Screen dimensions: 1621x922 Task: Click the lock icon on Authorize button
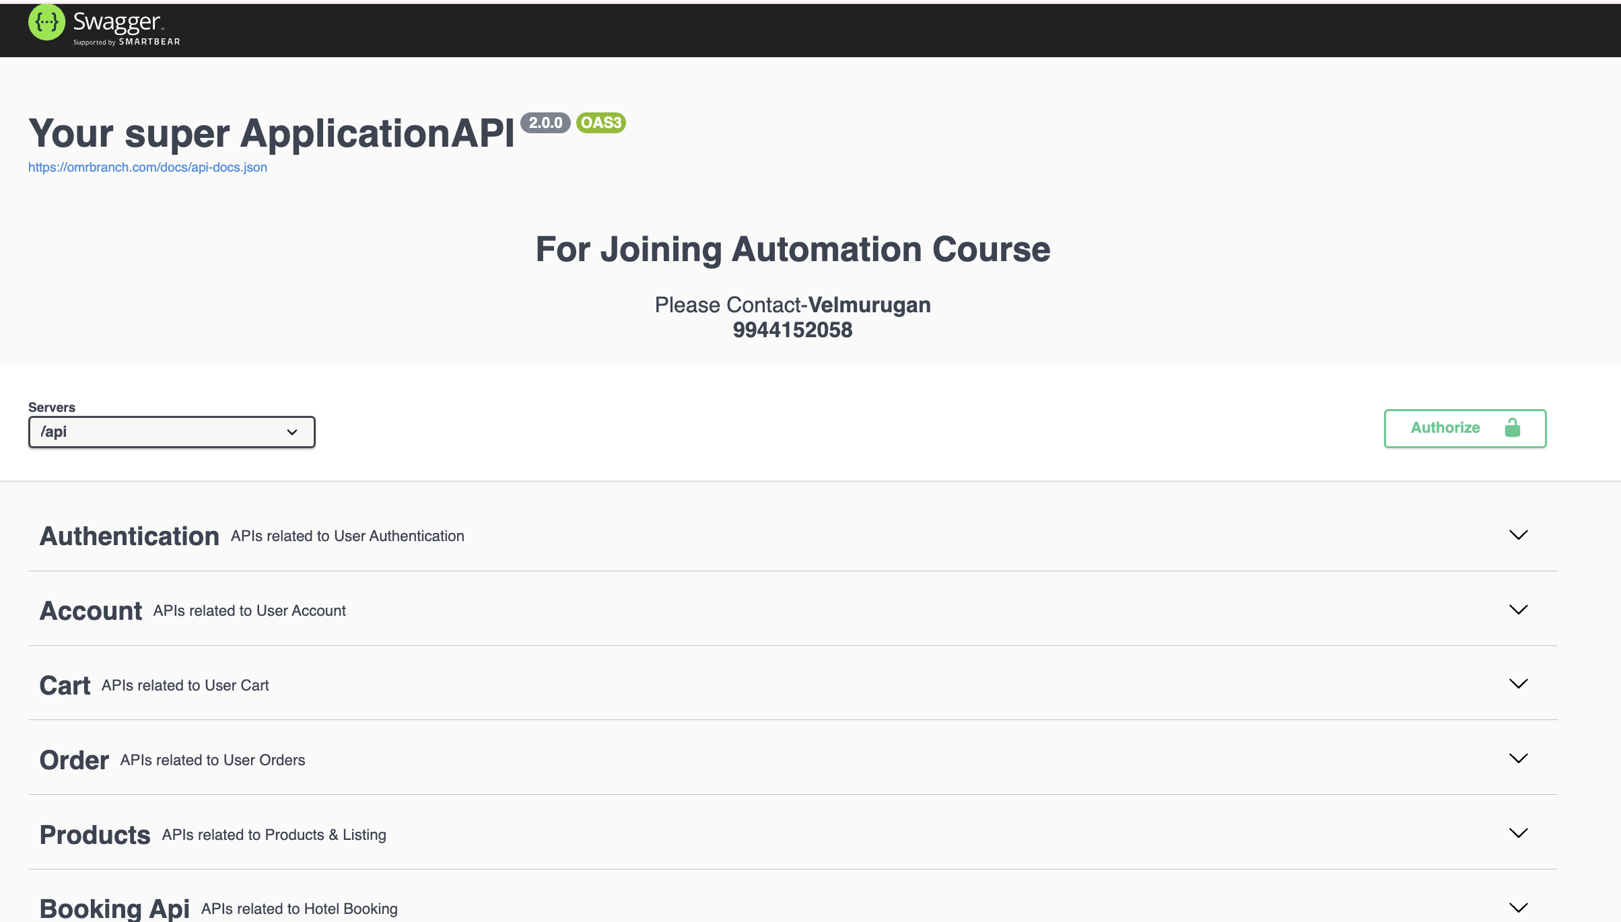coord(1513,428)
